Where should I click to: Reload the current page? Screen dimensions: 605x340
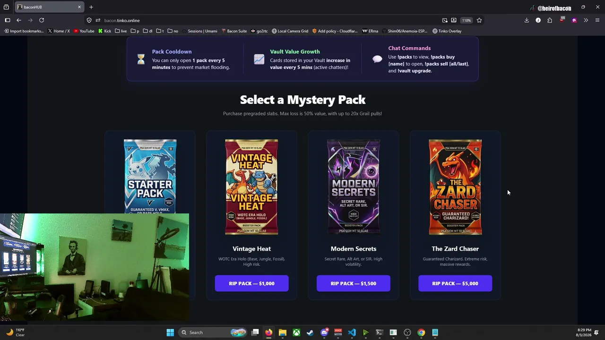pyautogui.click(x=42, y=20)
